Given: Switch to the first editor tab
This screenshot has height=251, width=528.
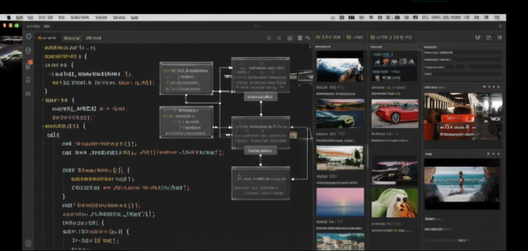Looking at the screenshot, I should click(47, 38).
